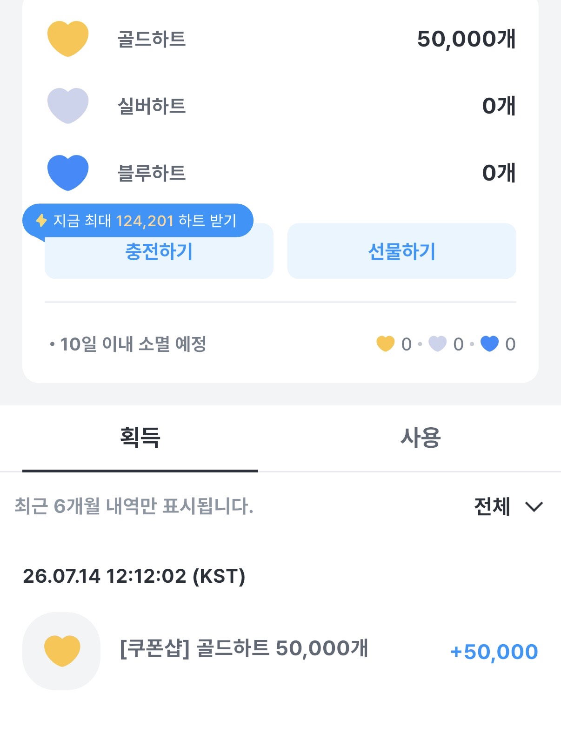This screenshot has width=561, height=734.
Task: Open the [쿠폰샵] 골드하트 50,000개 history entry
Action: click(x=280, y=651)
